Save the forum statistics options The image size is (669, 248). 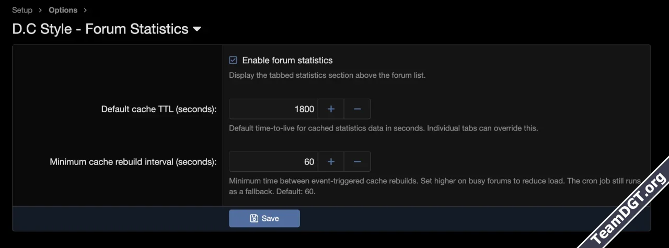coord(264,218)
